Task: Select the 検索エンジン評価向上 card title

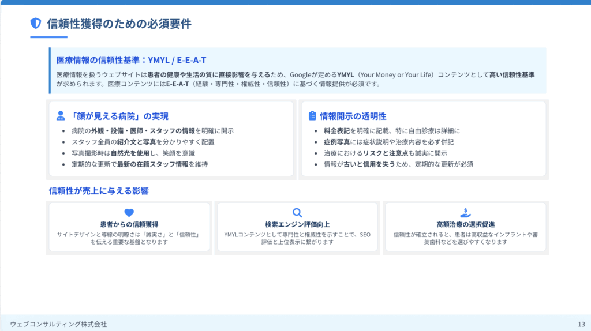Action: 297,224
